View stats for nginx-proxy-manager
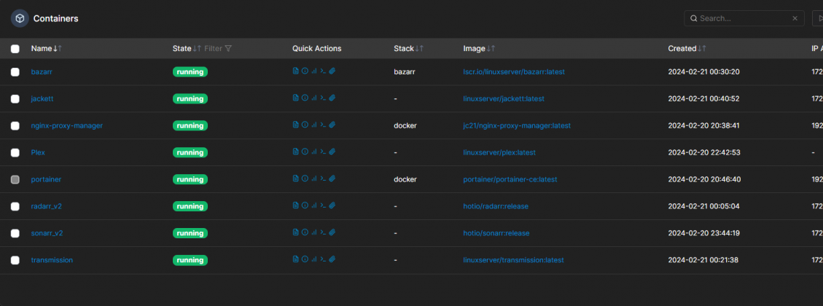Viewport: 823px width, 306px height. (x=314, y=125)
